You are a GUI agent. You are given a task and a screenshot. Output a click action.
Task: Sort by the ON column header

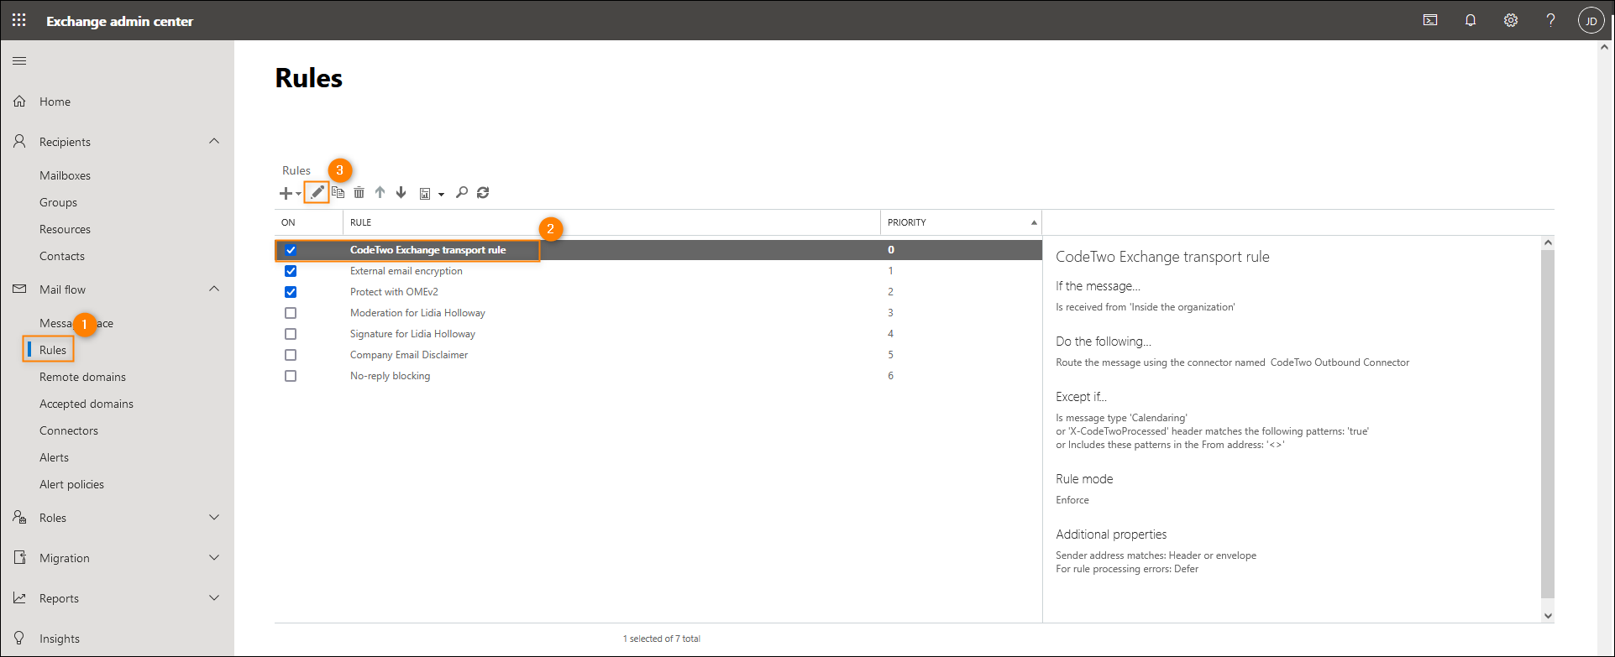(x=308, y=222)
